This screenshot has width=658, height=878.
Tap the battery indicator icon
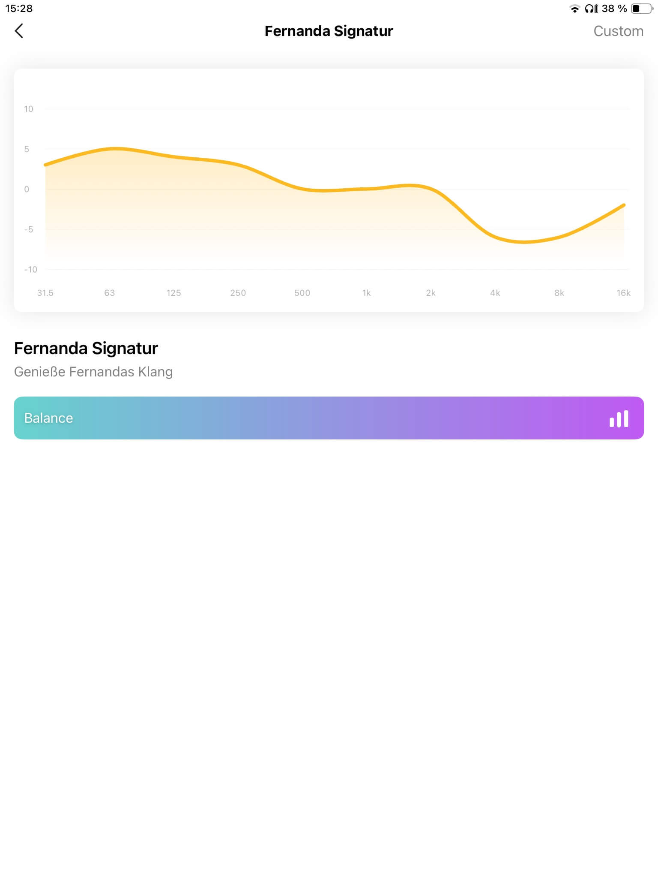pos(641,9)
